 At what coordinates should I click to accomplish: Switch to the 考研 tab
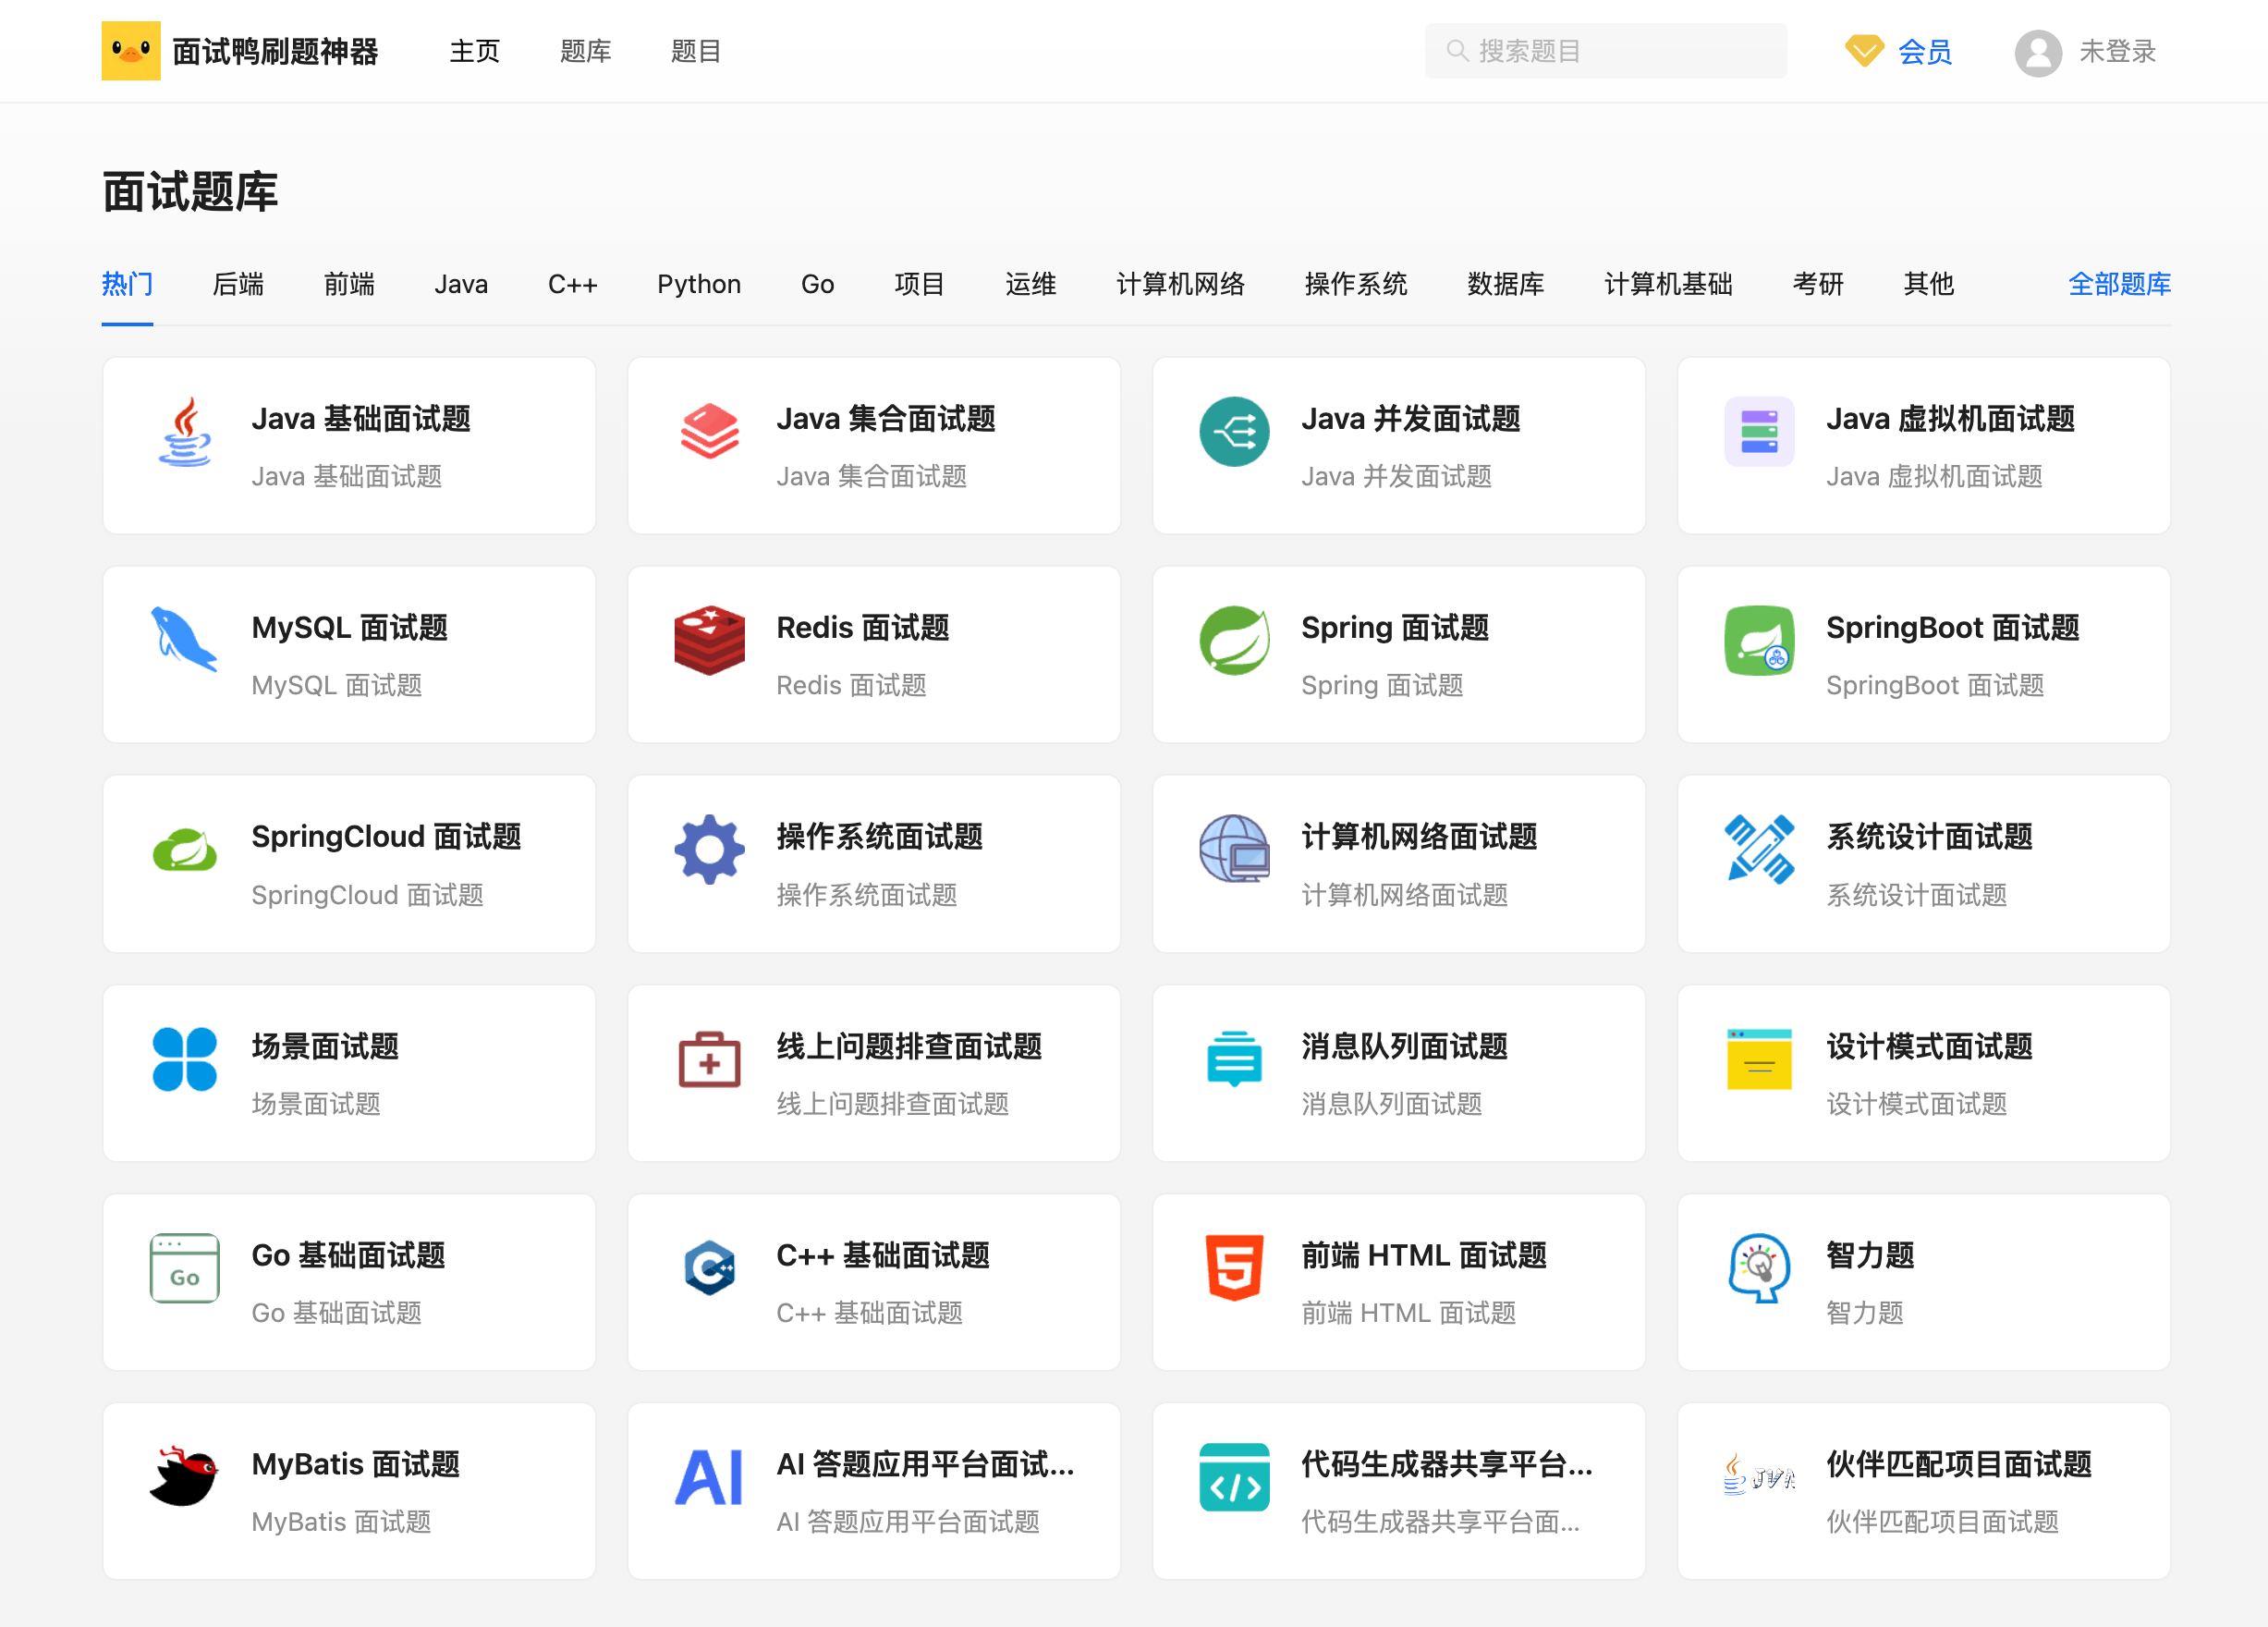pyautogui.click(x=1817, y=284)
